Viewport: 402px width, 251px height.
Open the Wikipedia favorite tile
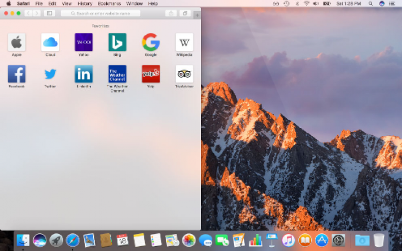(x=184, y=42)
